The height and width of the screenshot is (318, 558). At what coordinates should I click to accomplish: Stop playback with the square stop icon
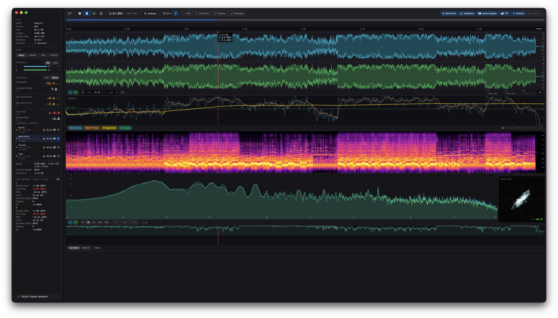(x=80, y=13)
